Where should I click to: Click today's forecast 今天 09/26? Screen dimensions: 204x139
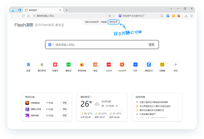[x=86, y=115]
